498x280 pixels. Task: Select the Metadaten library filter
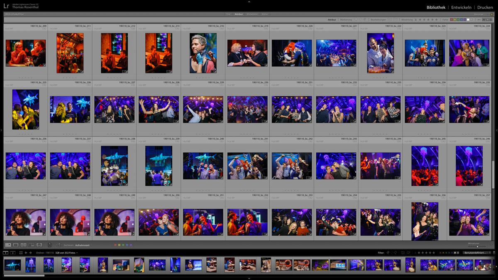tap(252, 14)
